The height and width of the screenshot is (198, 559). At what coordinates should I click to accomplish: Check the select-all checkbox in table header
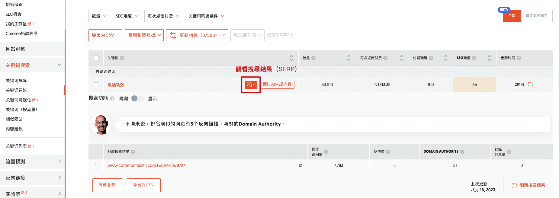(x=96, y=58)
